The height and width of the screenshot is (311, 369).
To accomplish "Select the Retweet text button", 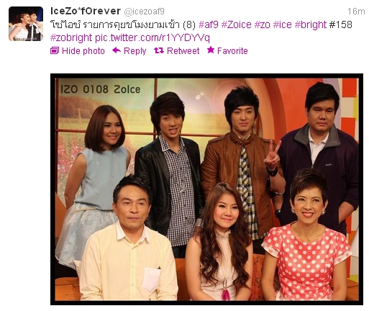I will 183,51.
